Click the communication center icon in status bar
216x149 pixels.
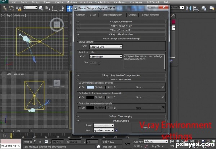[98, 146]
